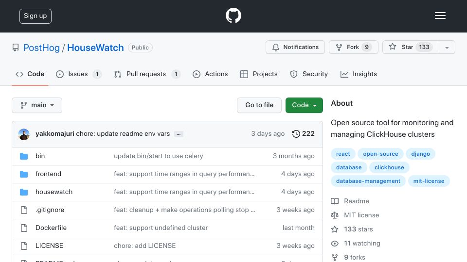
Task: Switch to the Code tab
Action: [x=30, y=74]
